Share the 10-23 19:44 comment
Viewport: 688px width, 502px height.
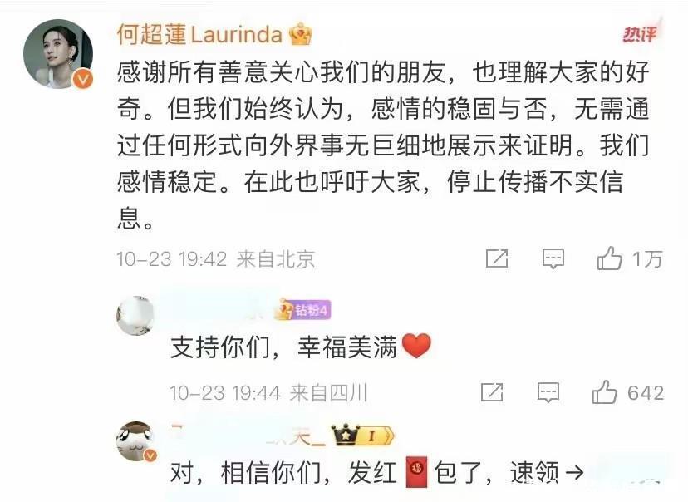pos(492,391)
